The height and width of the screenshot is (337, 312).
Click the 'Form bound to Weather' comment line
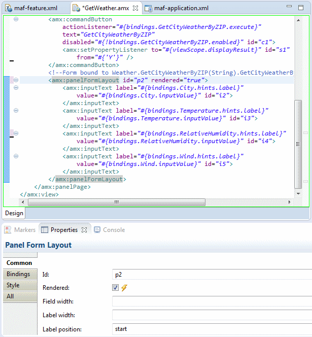171,73
